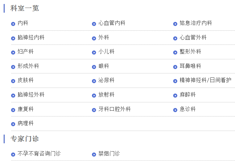The image size is (235, 161).
Task: Click the 放射科 department link
Action: pos(106,95)
